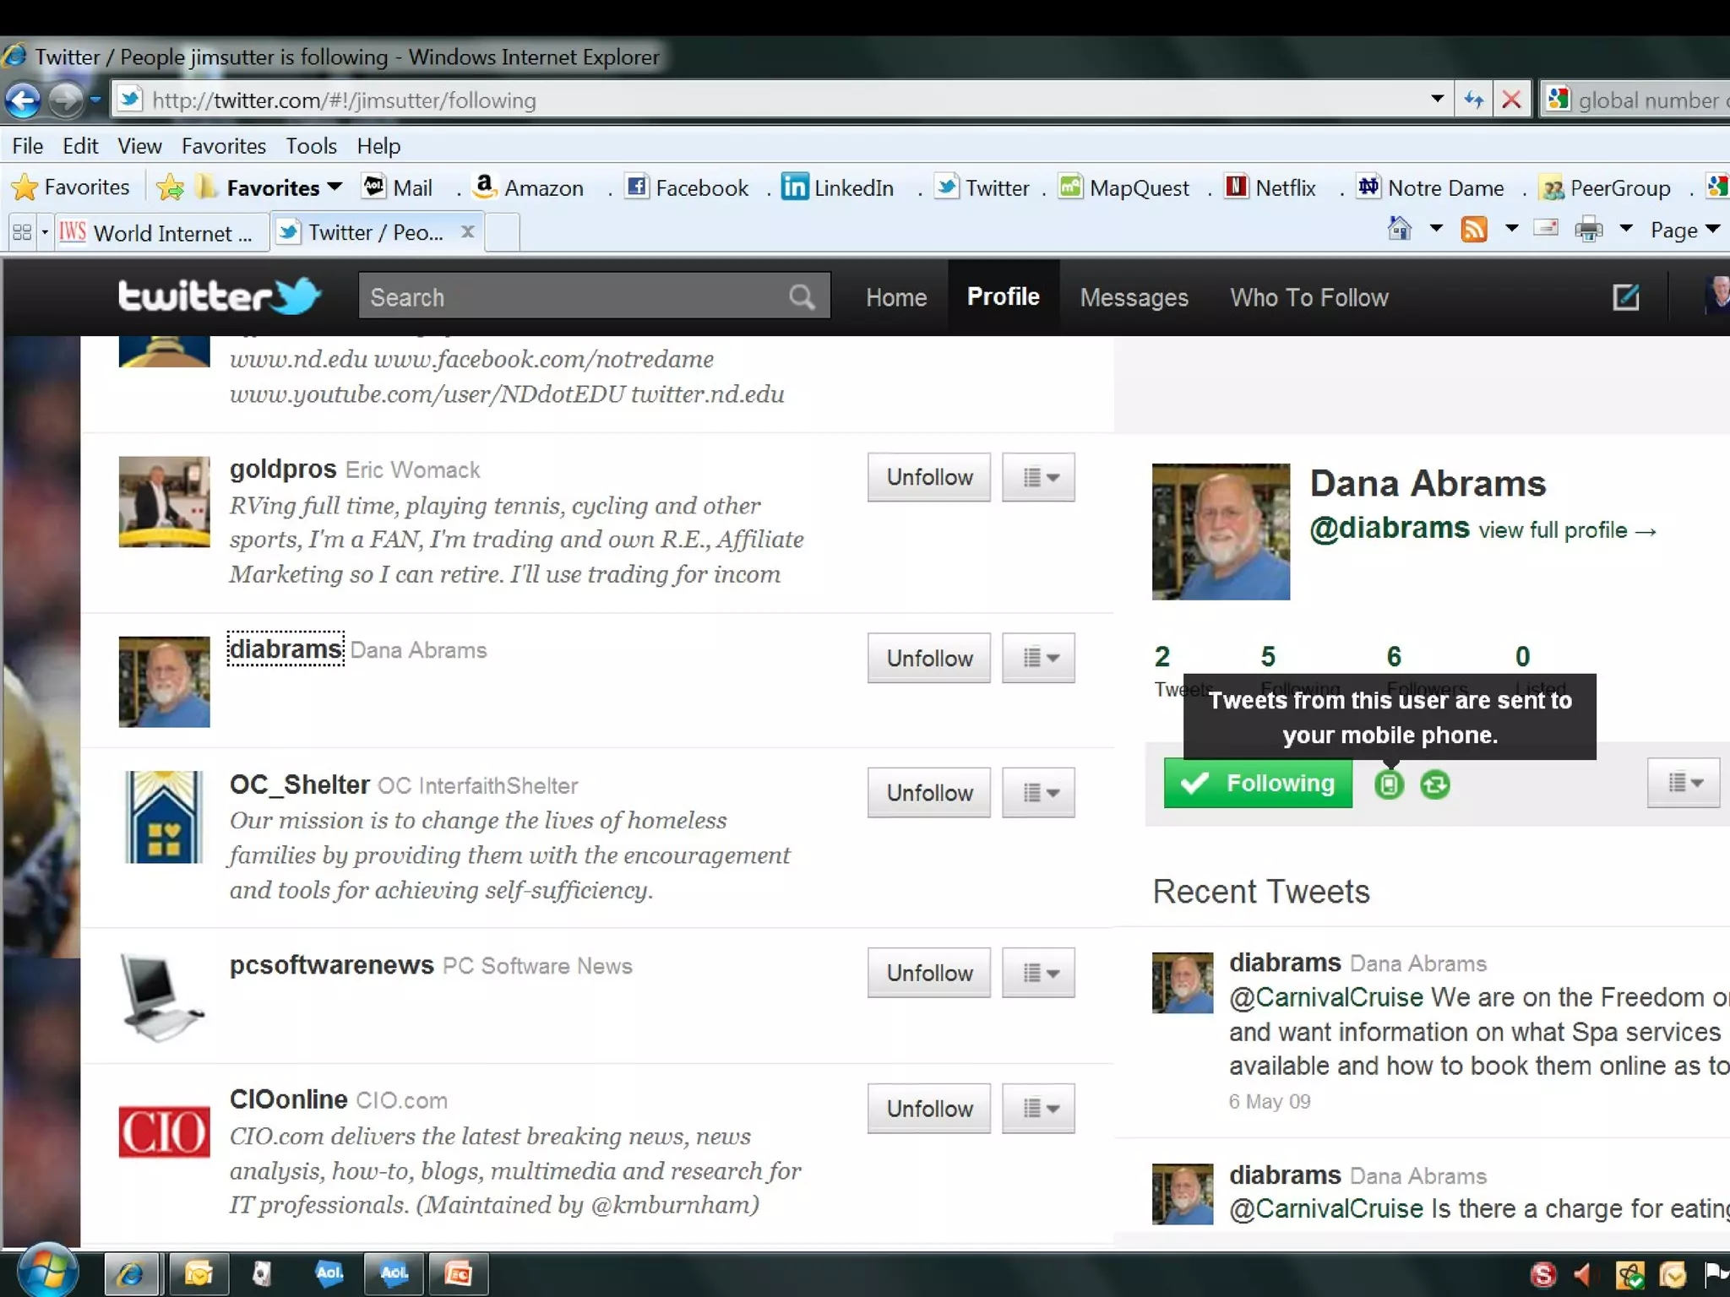Toggle mobile notifications for Dana Abrams
The height and width of the screenshot is (1297, 1730).
tap(1389, 784)
